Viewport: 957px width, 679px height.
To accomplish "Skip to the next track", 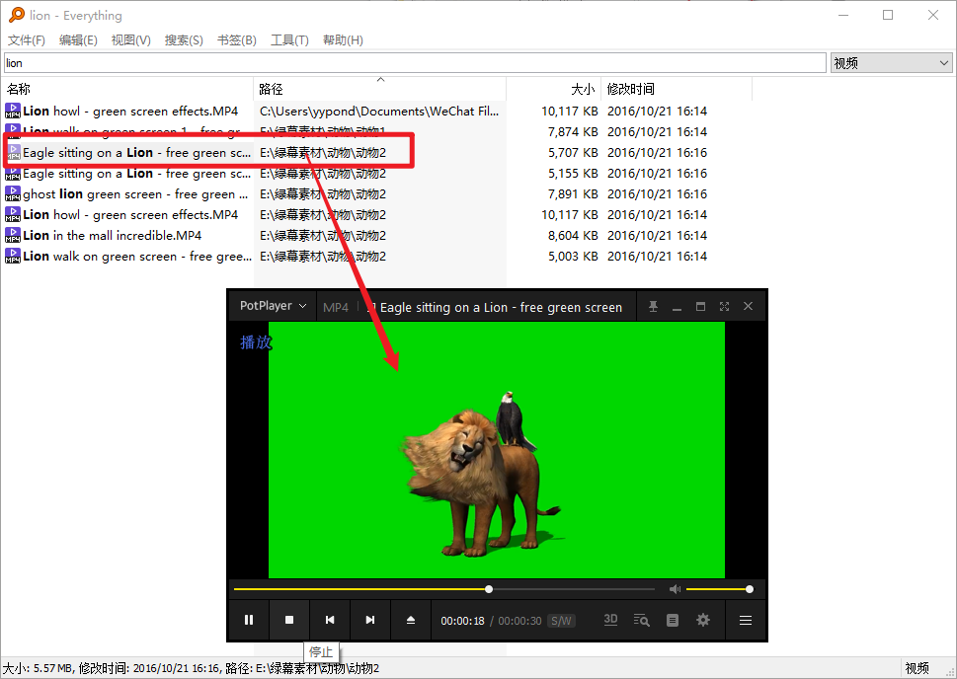I will tap(370, 620).
